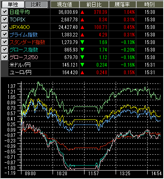Click the red up arrow for プライム指数
Screen dimensions: 164x179
(82, 35)
